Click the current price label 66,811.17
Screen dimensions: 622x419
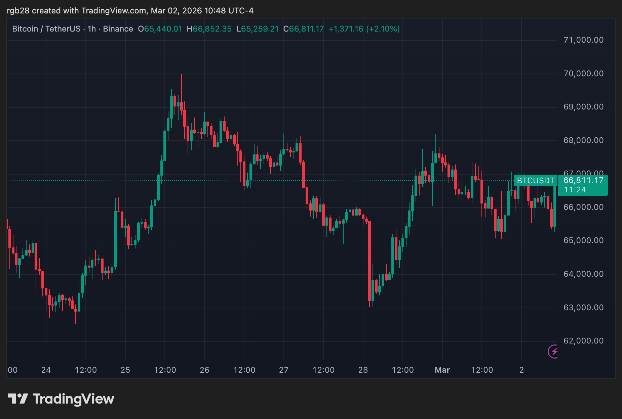583,180
